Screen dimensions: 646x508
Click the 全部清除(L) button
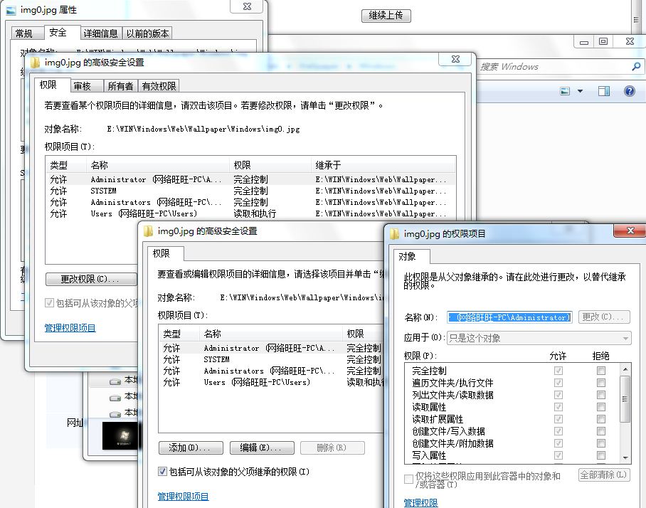pos(604,475)
